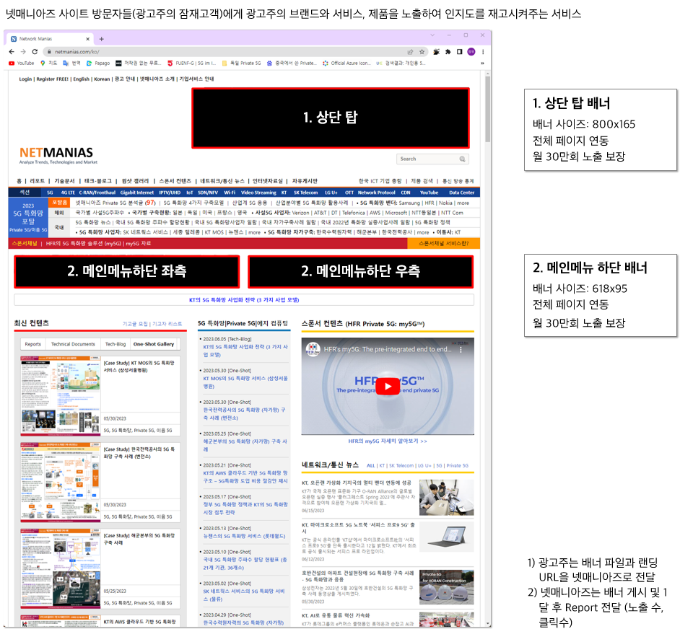Screen dimensions: 680x629
Task: Open the 기술문서 main menu item
Action: coord(64,181)
